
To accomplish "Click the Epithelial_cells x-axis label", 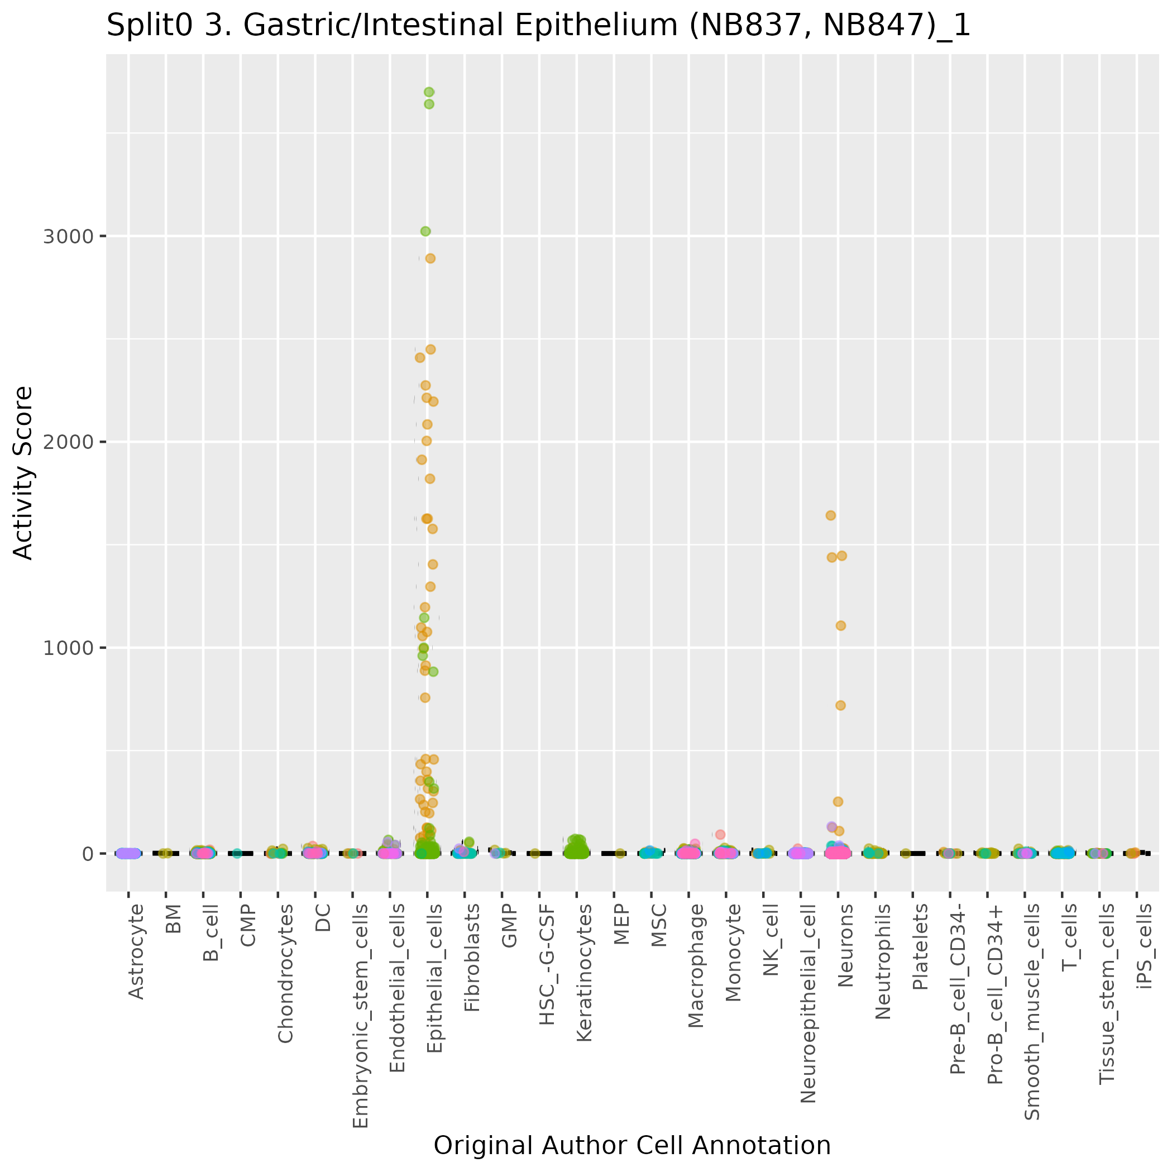I will pyautogui.click(x=436, y=978).
